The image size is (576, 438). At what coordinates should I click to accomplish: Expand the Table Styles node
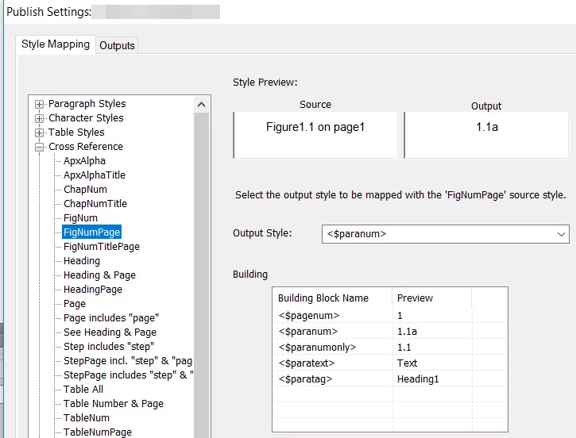tap(39, 133)
